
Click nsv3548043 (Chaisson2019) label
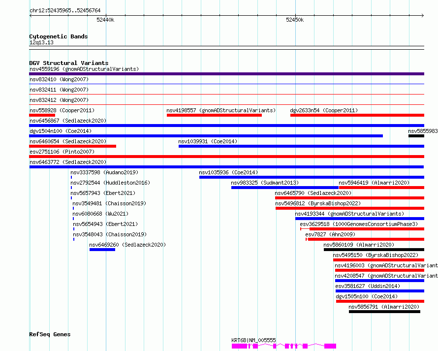(x=110, y=234)
